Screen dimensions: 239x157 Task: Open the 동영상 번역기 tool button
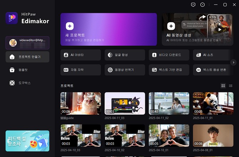pyautogui.click(x=125, y=70)
